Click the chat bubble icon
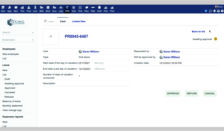 point(210,11)
